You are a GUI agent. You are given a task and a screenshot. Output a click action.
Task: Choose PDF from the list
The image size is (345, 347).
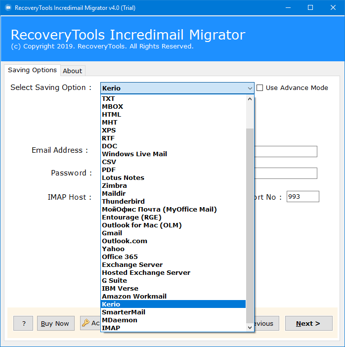point(173,170)
